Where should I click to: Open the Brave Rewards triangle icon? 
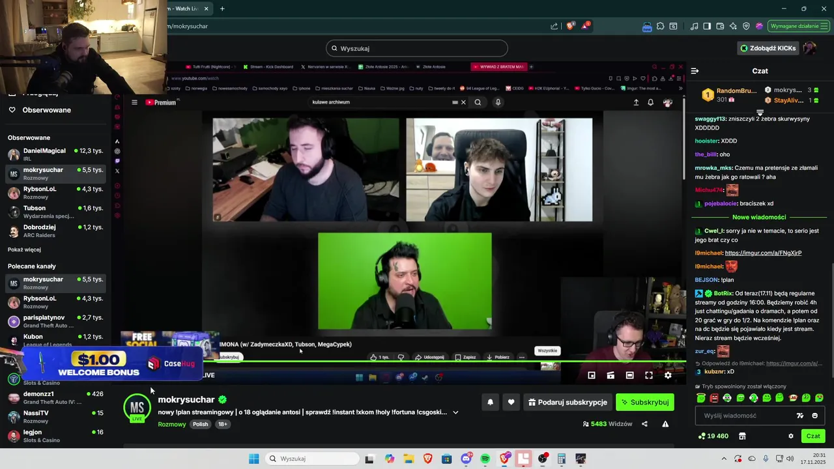(585, 26)
